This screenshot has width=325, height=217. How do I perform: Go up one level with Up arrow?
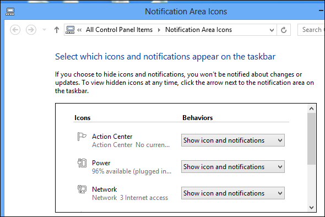pyautogui.click(x=57, y=30)
